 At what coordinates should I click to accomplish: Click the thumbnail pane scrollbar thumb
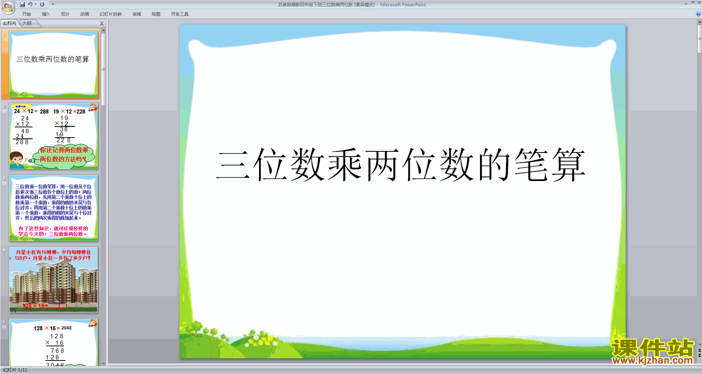103,69
